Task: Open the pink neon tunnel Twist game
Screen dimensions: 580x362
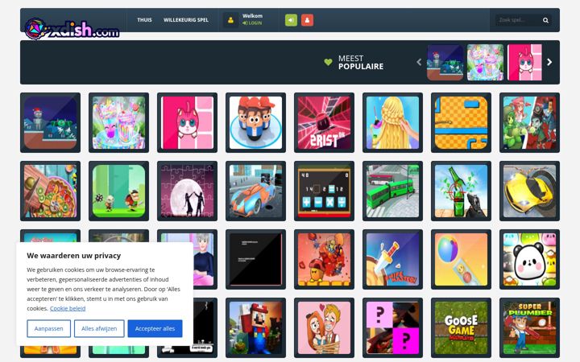Action: 324,122
